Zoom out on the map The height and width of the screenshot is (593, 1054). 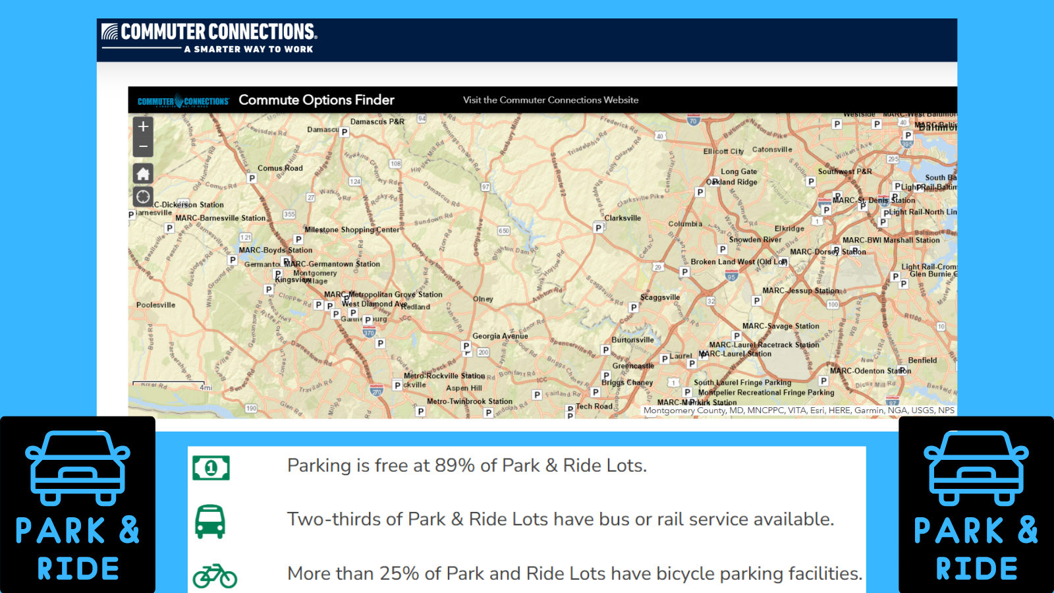143,147
